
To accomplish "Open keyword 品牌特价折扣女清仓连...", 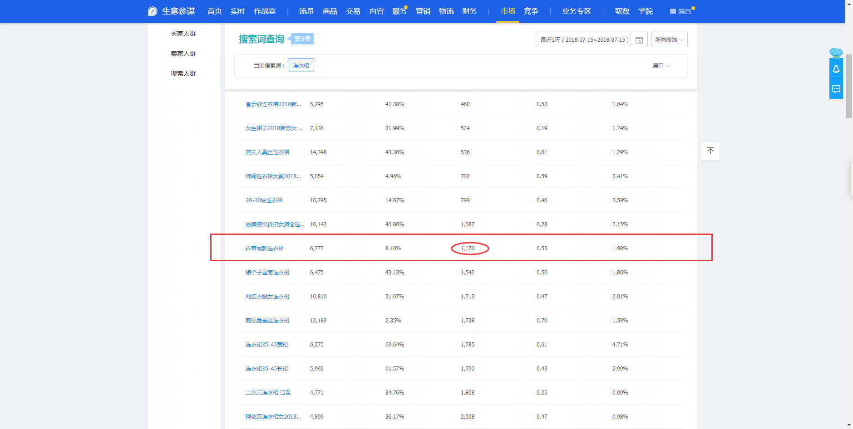I will [275, 224].
